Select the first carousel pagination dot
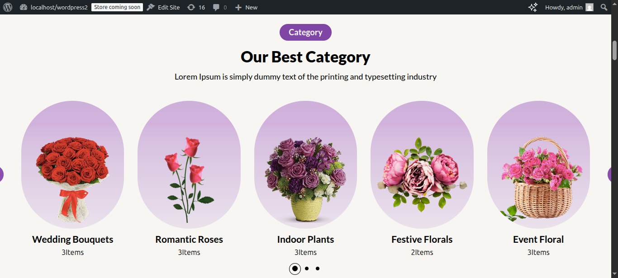Screen dimensions: 618x278 coord(295,269)
